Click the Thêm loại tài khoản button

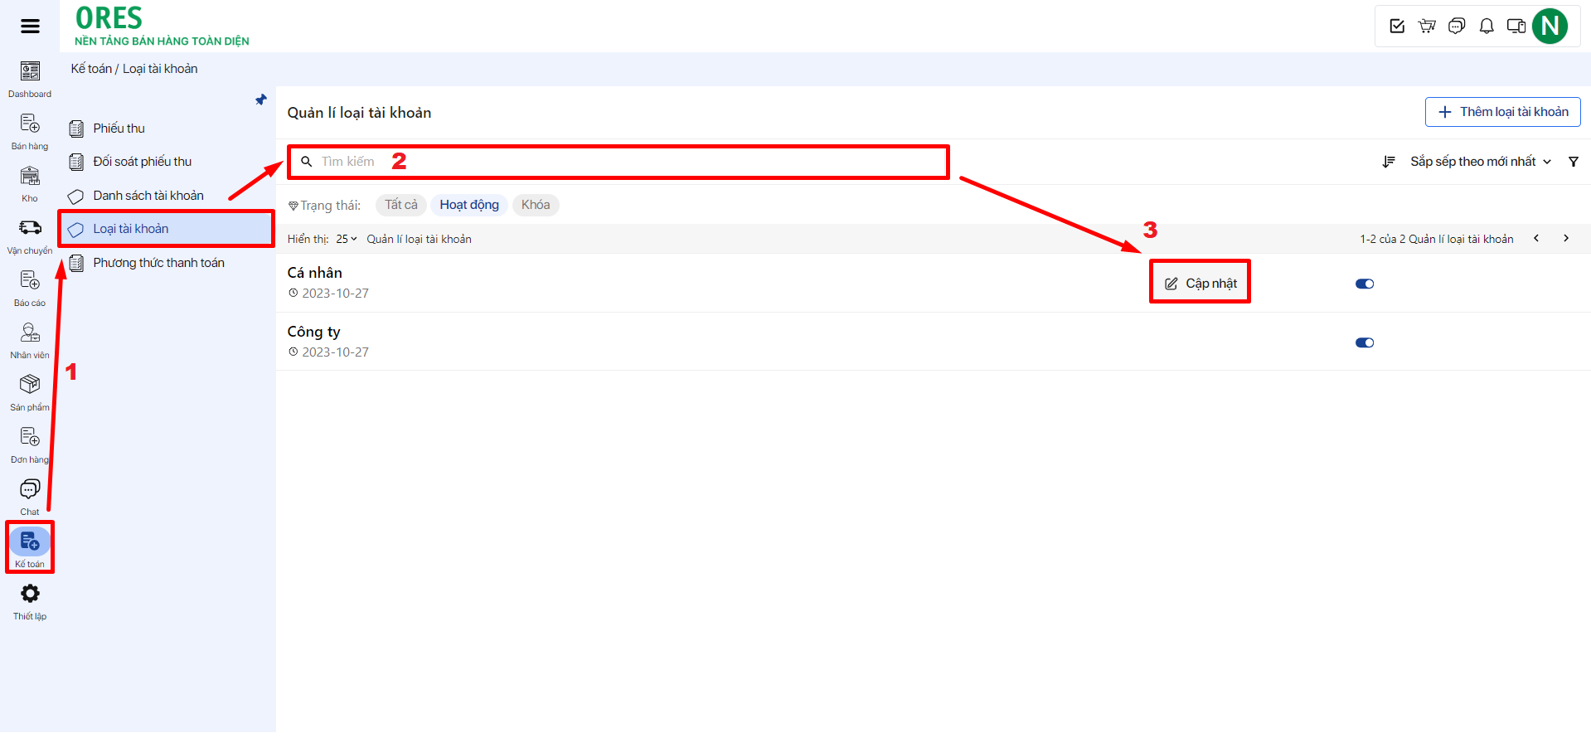pos(1502,112)
